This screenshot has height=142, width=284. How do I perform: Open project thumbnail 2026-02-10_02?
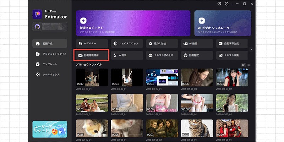click(x=232, y=103)
